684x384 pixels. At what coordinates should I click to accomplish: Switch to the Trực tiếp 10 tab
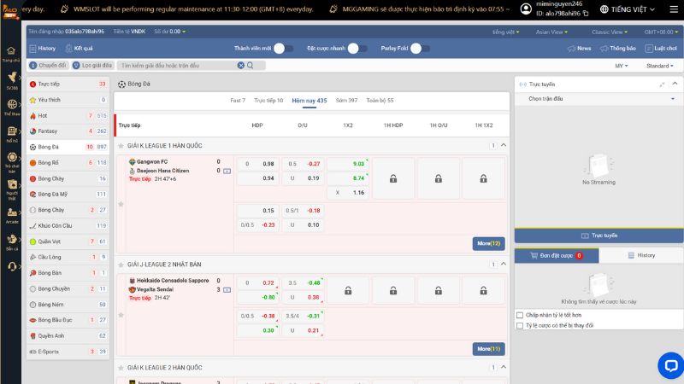[x=268, y=101]
